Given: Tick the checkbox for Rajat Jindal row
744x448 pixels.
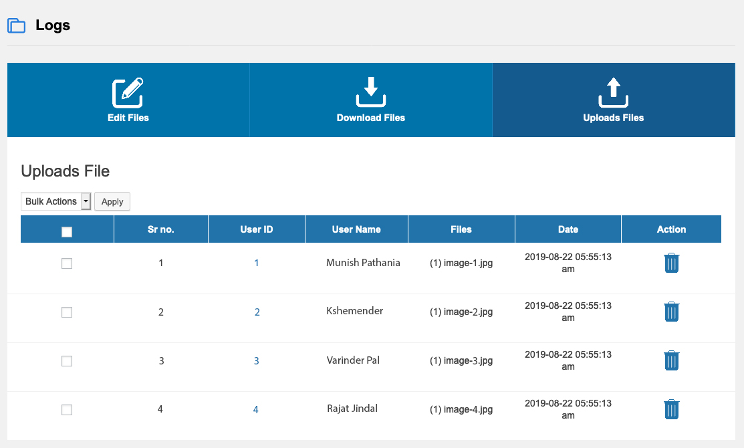Looking at the screenshot, I should pos(67,410).
